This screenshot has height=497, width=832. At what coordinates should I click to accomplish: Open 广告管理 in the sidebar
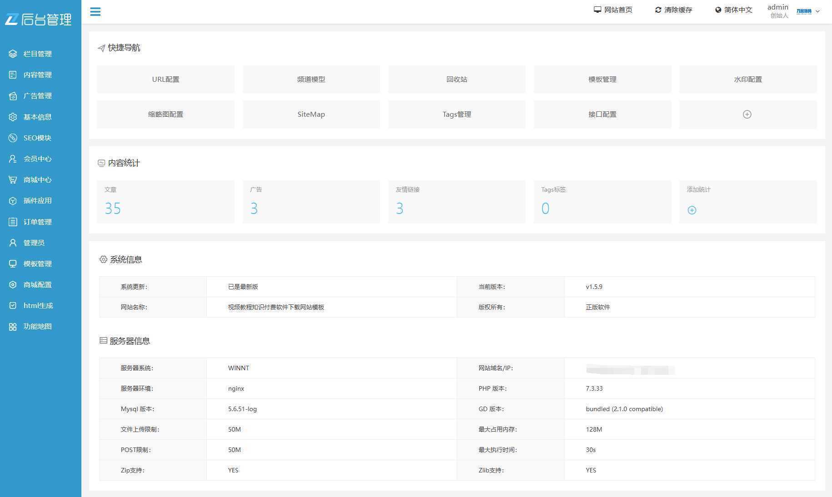tap(38, 96)
